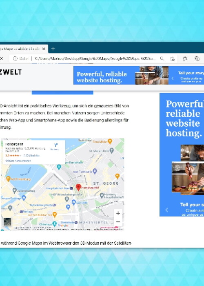Click the star Tankstelle gas station marker

click(x=95, y=171)
